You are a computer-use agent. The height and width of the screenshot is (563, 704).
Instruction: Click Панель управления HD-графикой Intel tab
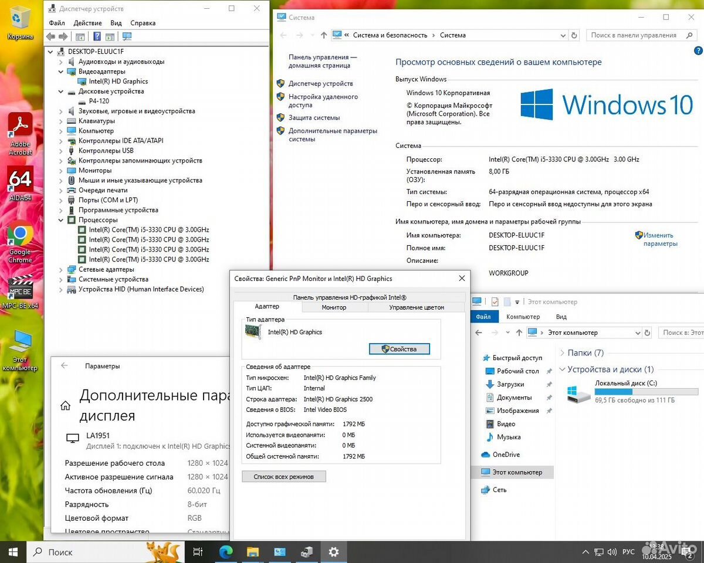click(x=349, y=297)
